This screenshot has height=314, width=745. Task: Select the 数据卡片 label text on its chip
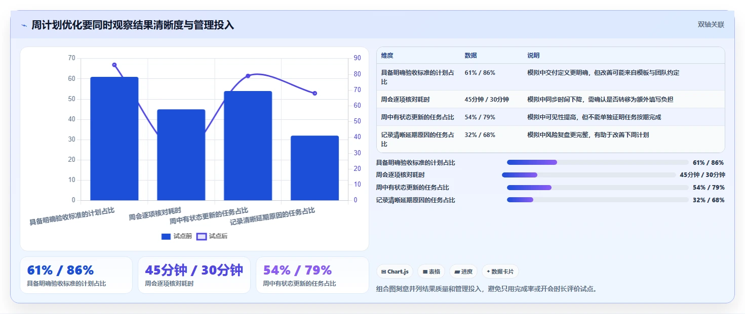[x=502, y=272]
